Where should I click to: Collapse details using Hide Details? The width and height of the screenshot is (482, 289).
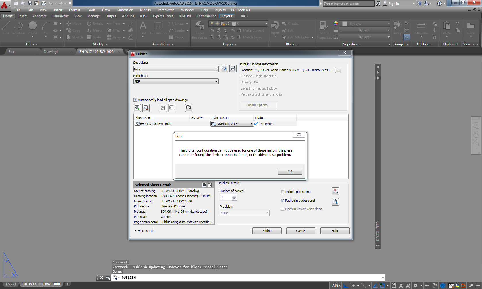144,230
